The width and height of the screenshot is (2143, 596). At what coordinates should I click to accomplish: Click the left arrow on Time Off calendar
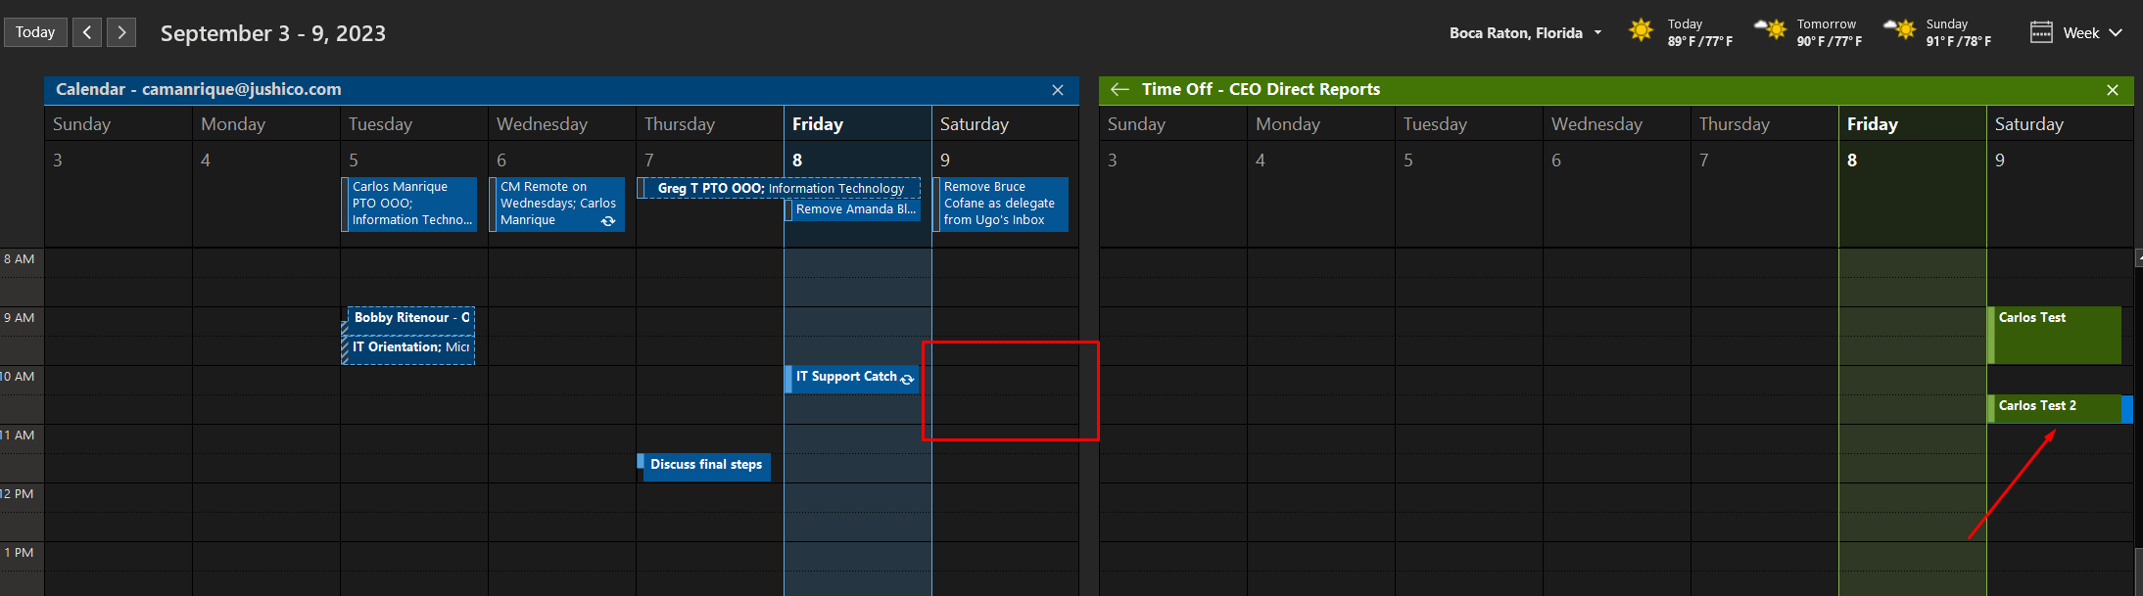1119,89
